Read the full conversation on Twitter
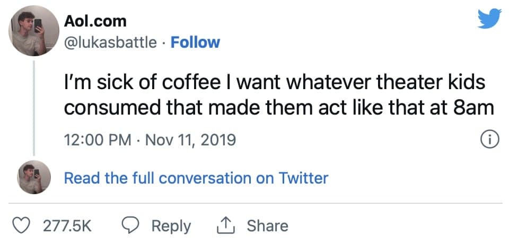This screenshot has height=243, width=509. [196, 178]
